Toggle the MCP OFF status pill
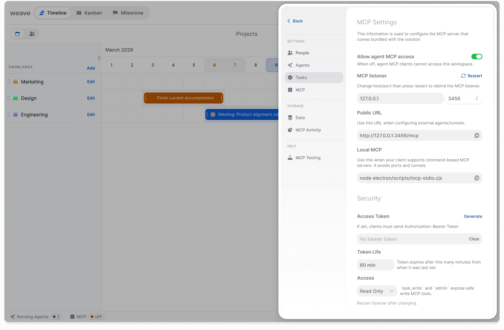This screenshot has width=504, height=330. tap(96, 317)
